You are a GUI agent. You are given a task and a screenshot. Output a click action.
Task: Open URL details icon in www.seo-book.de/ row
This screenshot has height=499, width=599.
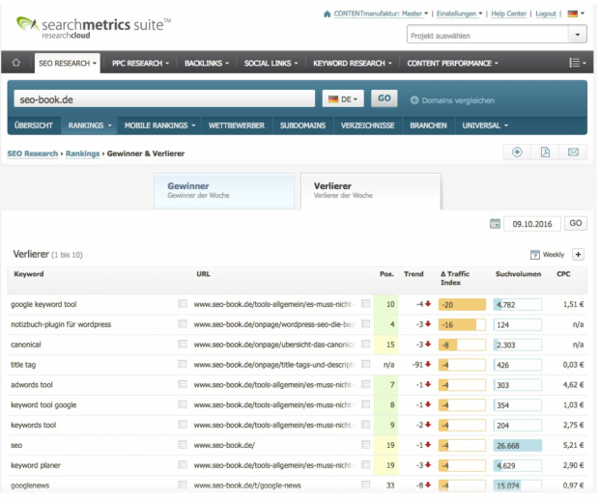(x=365, y=445)
